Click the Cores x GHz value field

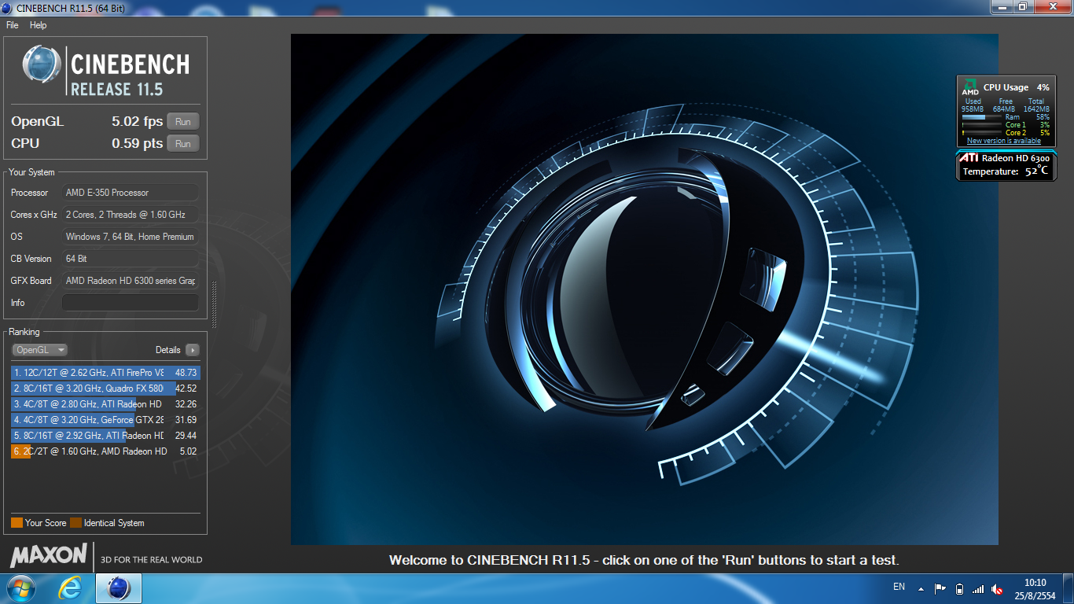pyautogui.click(x=131, y=215)
